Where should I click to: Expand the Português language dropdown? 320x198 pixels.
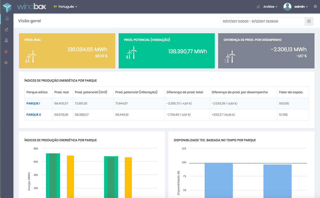pos(65,7)
